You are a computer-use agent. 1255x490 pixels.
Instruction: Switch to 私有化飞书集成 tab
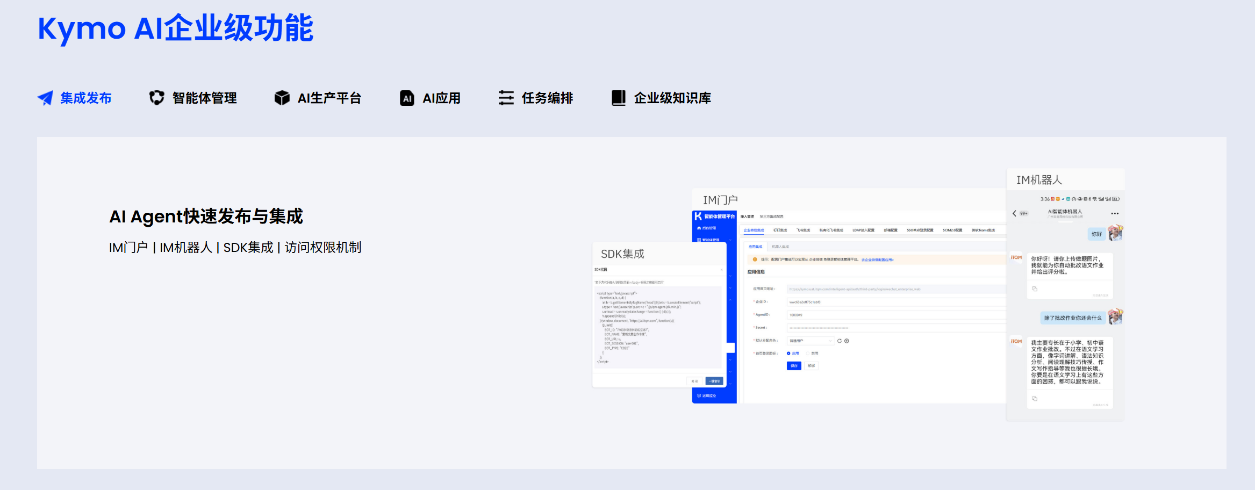click(831, 230)
